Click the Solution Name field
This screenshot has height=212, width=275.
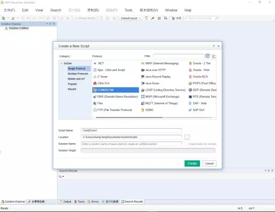coord(131,144)
